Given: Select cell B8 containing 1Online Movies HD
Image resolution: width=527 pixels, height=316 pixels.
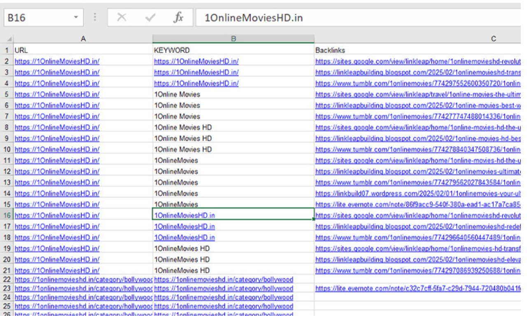Looking at the screenshot, I should (x=183, y=127).
